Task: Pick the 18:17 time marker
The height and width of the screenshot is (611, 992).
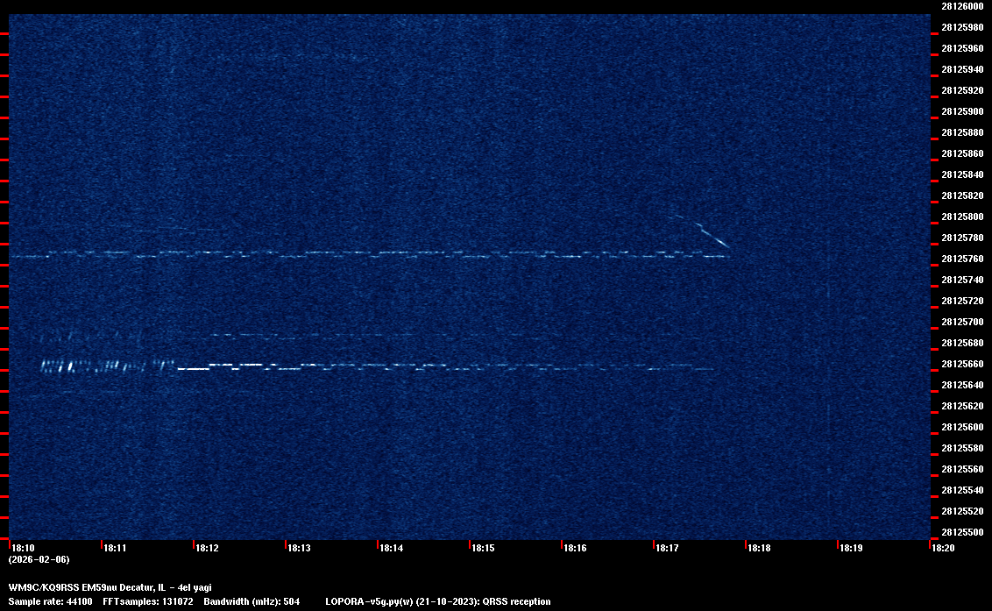Action: (x=667, y=548)
